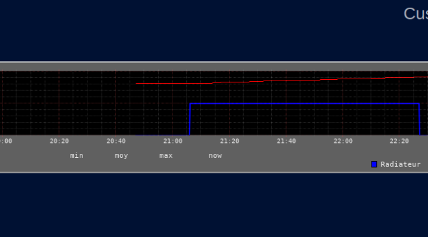
Task: Click the 20:40 time axis label
Action: (x=116, y=141)
